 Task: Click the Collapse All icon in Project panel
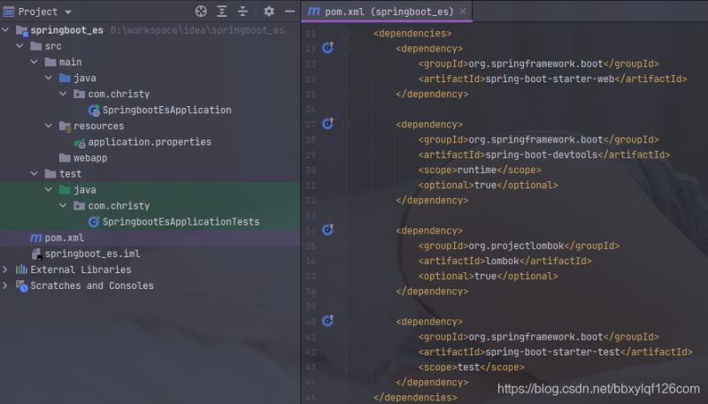coord(242,11)
